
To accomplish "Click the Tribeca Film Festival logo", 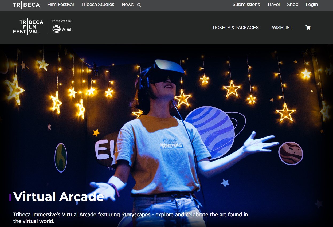I will (28, 27).
